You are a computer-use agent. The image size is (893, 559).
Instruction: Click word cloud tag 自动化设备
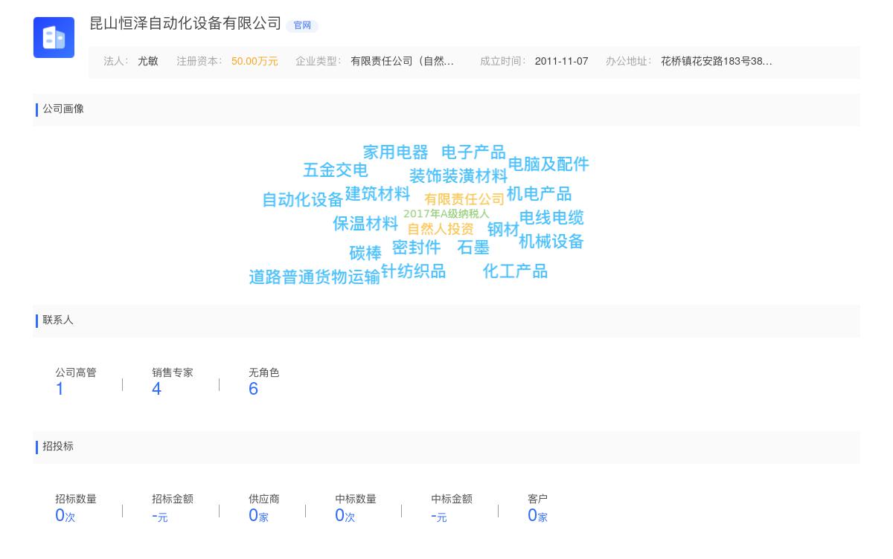pyautogui.click(x=303, y=200)
